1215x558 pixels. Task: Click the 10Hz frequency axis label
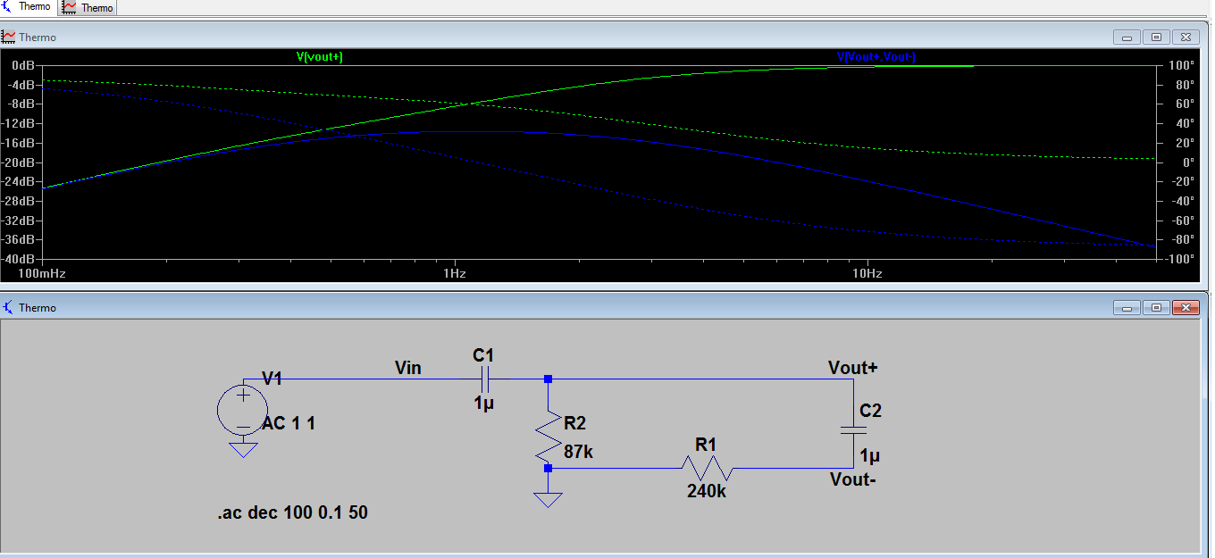[x=867, y=272]
